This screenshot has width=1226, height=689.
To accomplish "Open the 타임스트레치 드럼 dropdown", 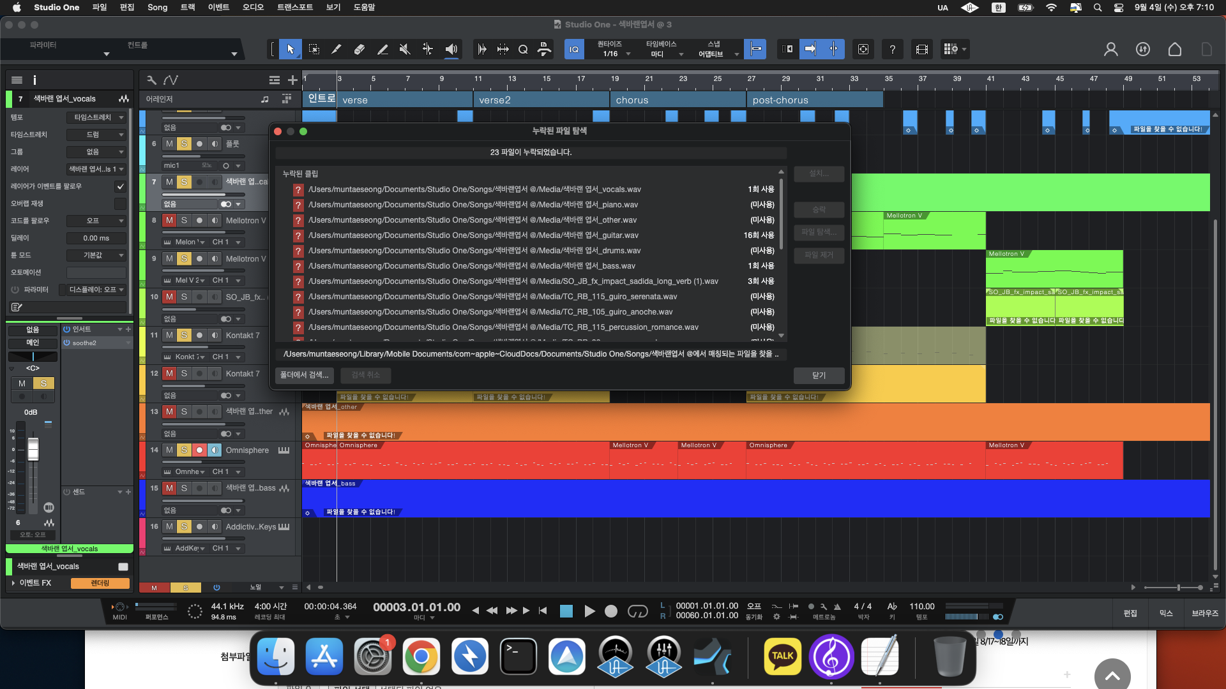I will tap(96, 135).
